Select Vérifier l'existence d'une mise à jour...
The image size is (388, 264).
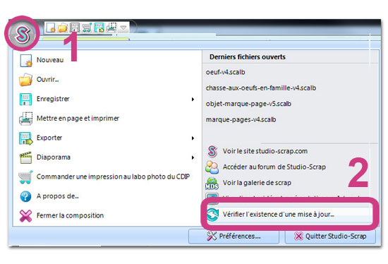click(279, 214)
